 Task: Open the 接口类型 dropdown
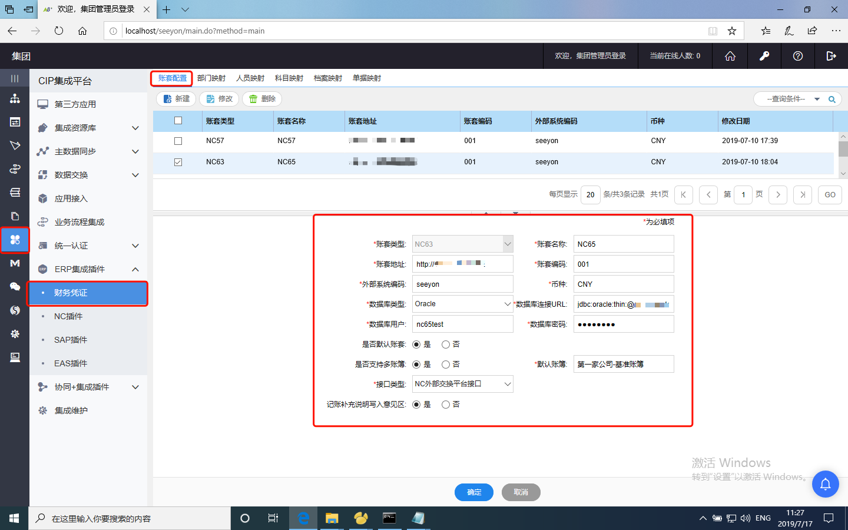pyautogui.click(x=462, y=384)
